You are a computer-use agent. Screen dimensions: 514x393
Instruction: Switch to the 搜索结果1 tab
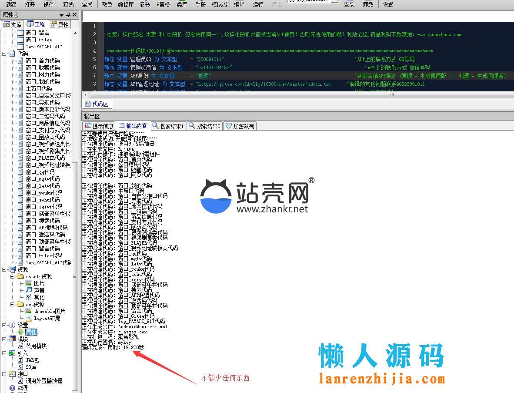(x=168, y=126)
